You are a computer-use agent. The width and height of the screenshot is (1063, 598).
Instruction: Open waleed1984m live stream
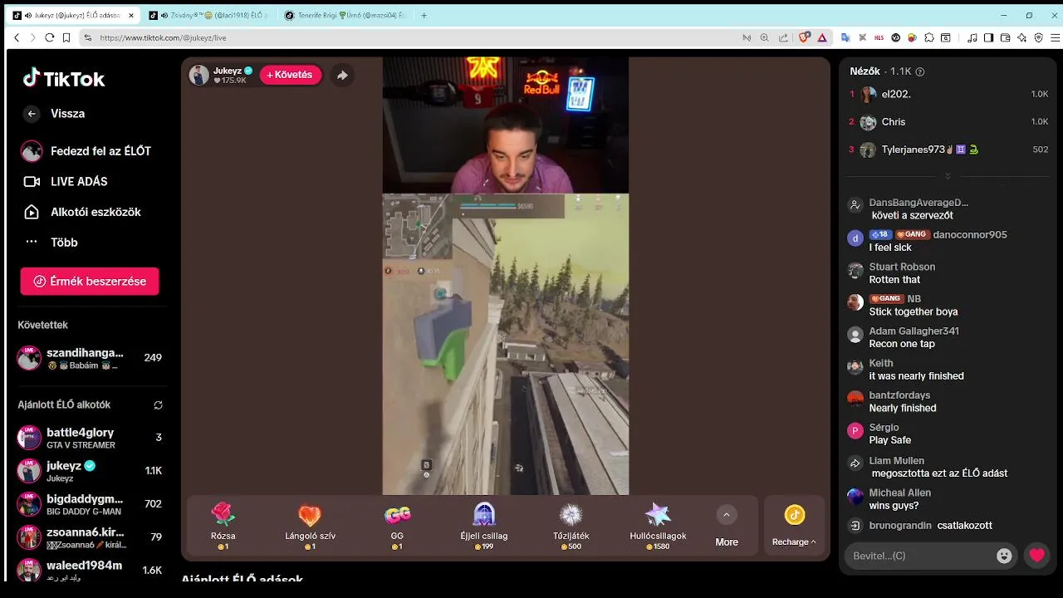tap(90, 570)
